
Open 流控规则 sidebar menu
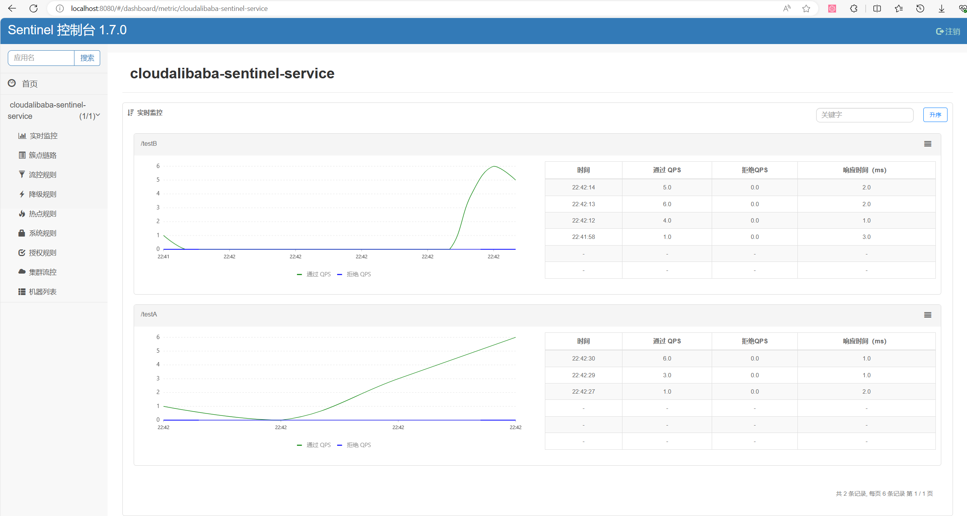[43, 175]
